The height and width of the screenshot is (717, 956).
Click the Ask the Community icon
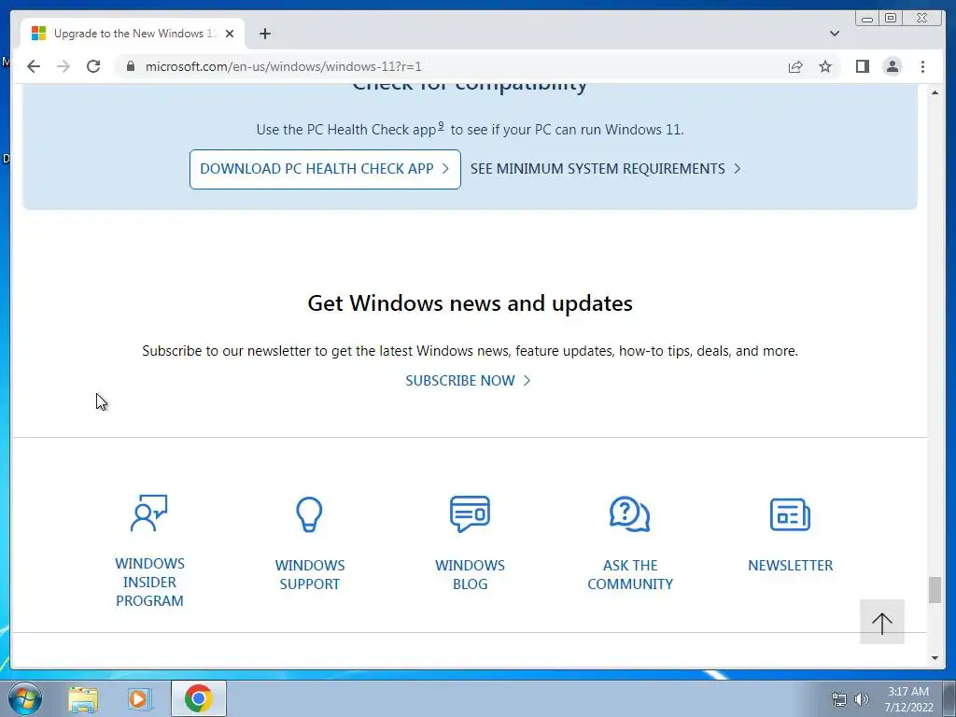pyautogui.click(x=630, y=514)
